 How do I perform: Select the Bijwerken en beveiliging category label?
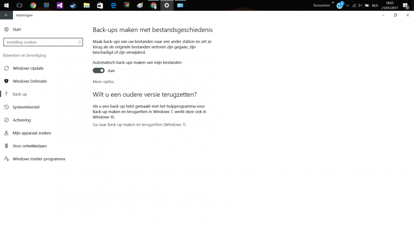24,55
